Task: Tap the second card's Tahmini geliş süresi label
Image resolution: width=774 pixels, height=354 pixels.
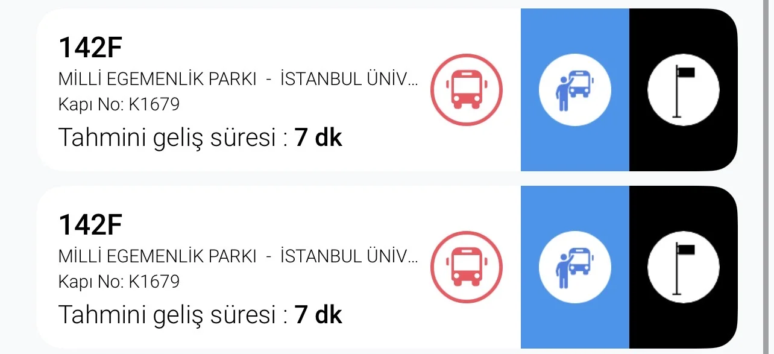Action: click(173, 315)
